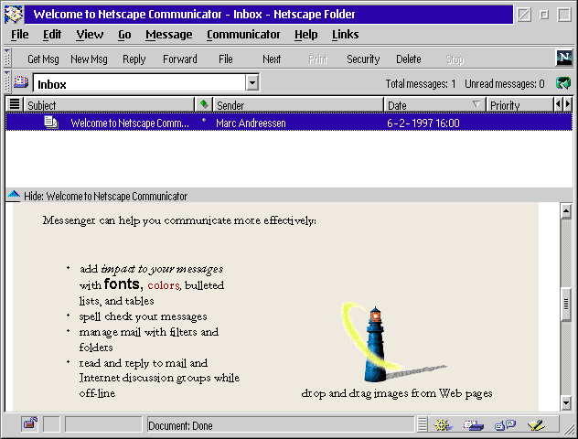This screenshot has height=439, width=578.
Task: Toggle the read dot for Marc Andreessen's message
Action: [204, 120]
